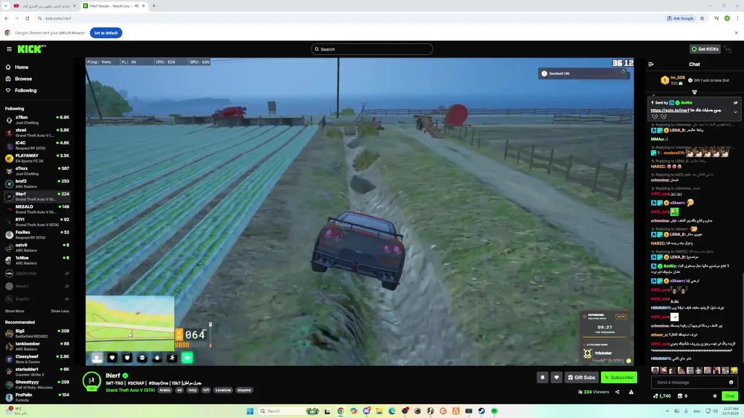Open ME8ALO channel in Following list
The height and width of the screenshot is (418, 744).
coord(37,209)
